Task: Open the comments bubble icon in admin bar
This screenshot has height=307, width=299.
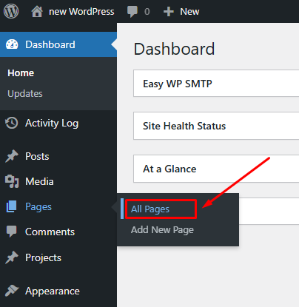Action: pos(132,12)
